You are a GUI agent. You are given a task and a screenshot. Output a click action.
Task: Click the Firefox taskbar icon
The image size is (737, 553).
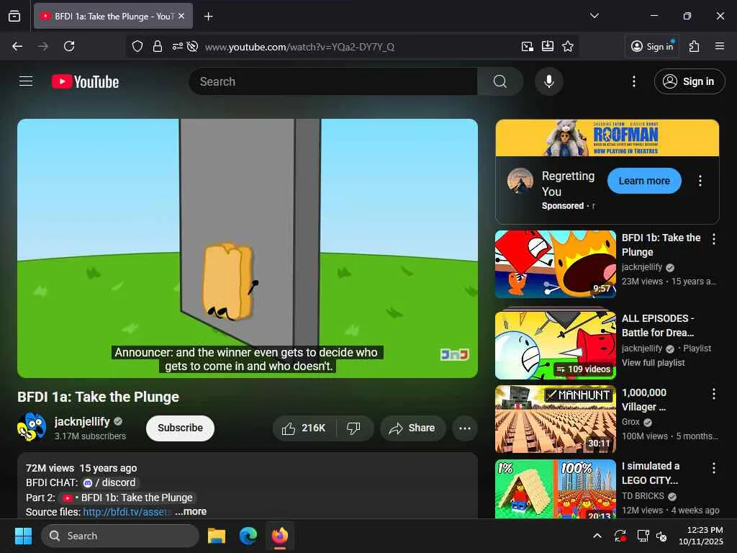pyautogui.click(x=280, y=536)
